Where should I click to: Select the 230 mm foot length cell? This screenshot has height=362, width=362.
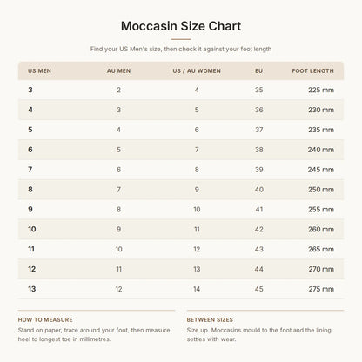tap(321, 110)
